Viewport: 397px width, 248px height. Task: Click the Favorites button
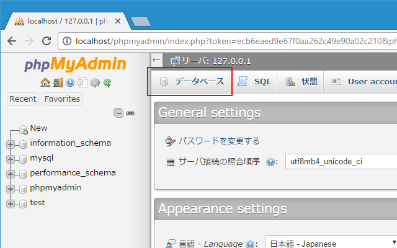[62, 99]
